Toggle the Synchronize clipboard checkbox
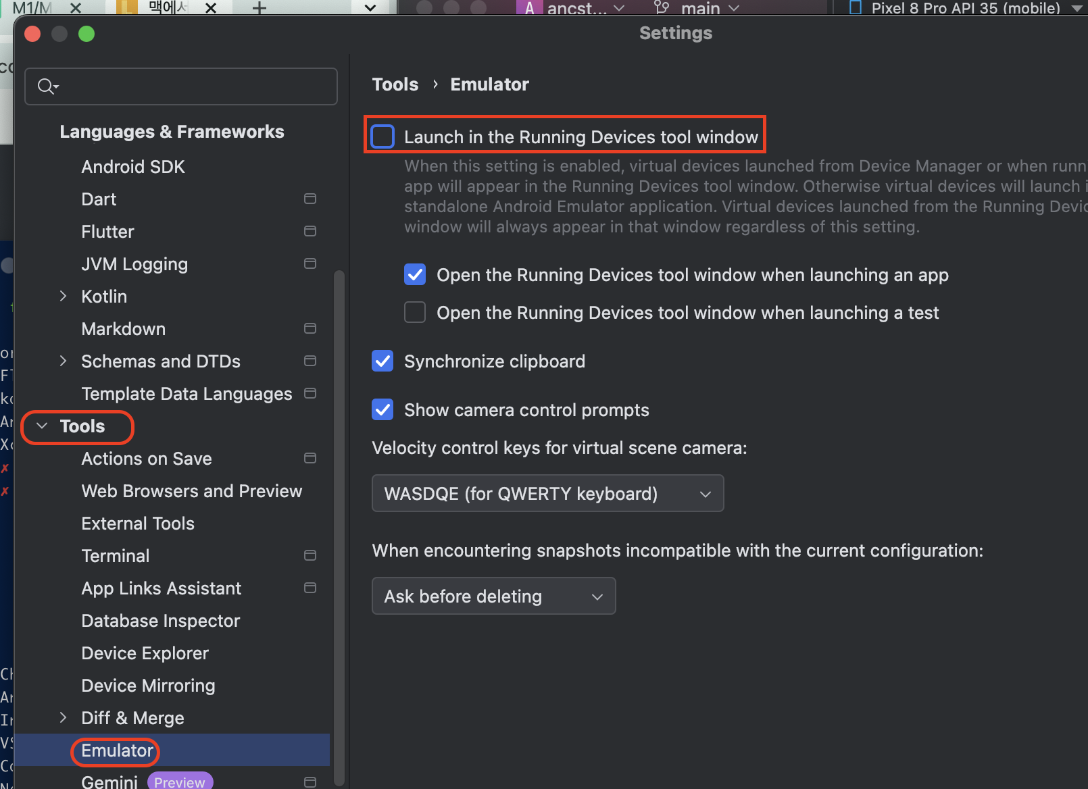The height and width of the screenshot is (789, 1088). [x=382, y=361]
